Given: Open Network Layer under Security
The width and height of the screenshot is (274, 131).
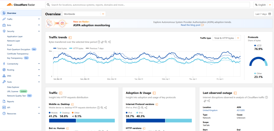Looking at the screenshot, I should pyautogui.click(x=14, y=41).
